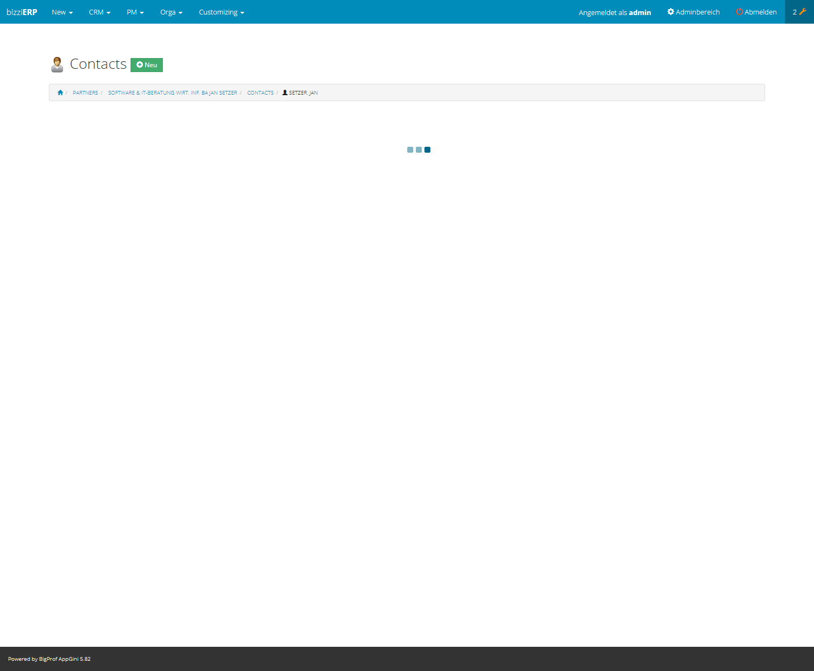Click the admin username link
The image size is (814, 671).
click(x=640, y=12)
